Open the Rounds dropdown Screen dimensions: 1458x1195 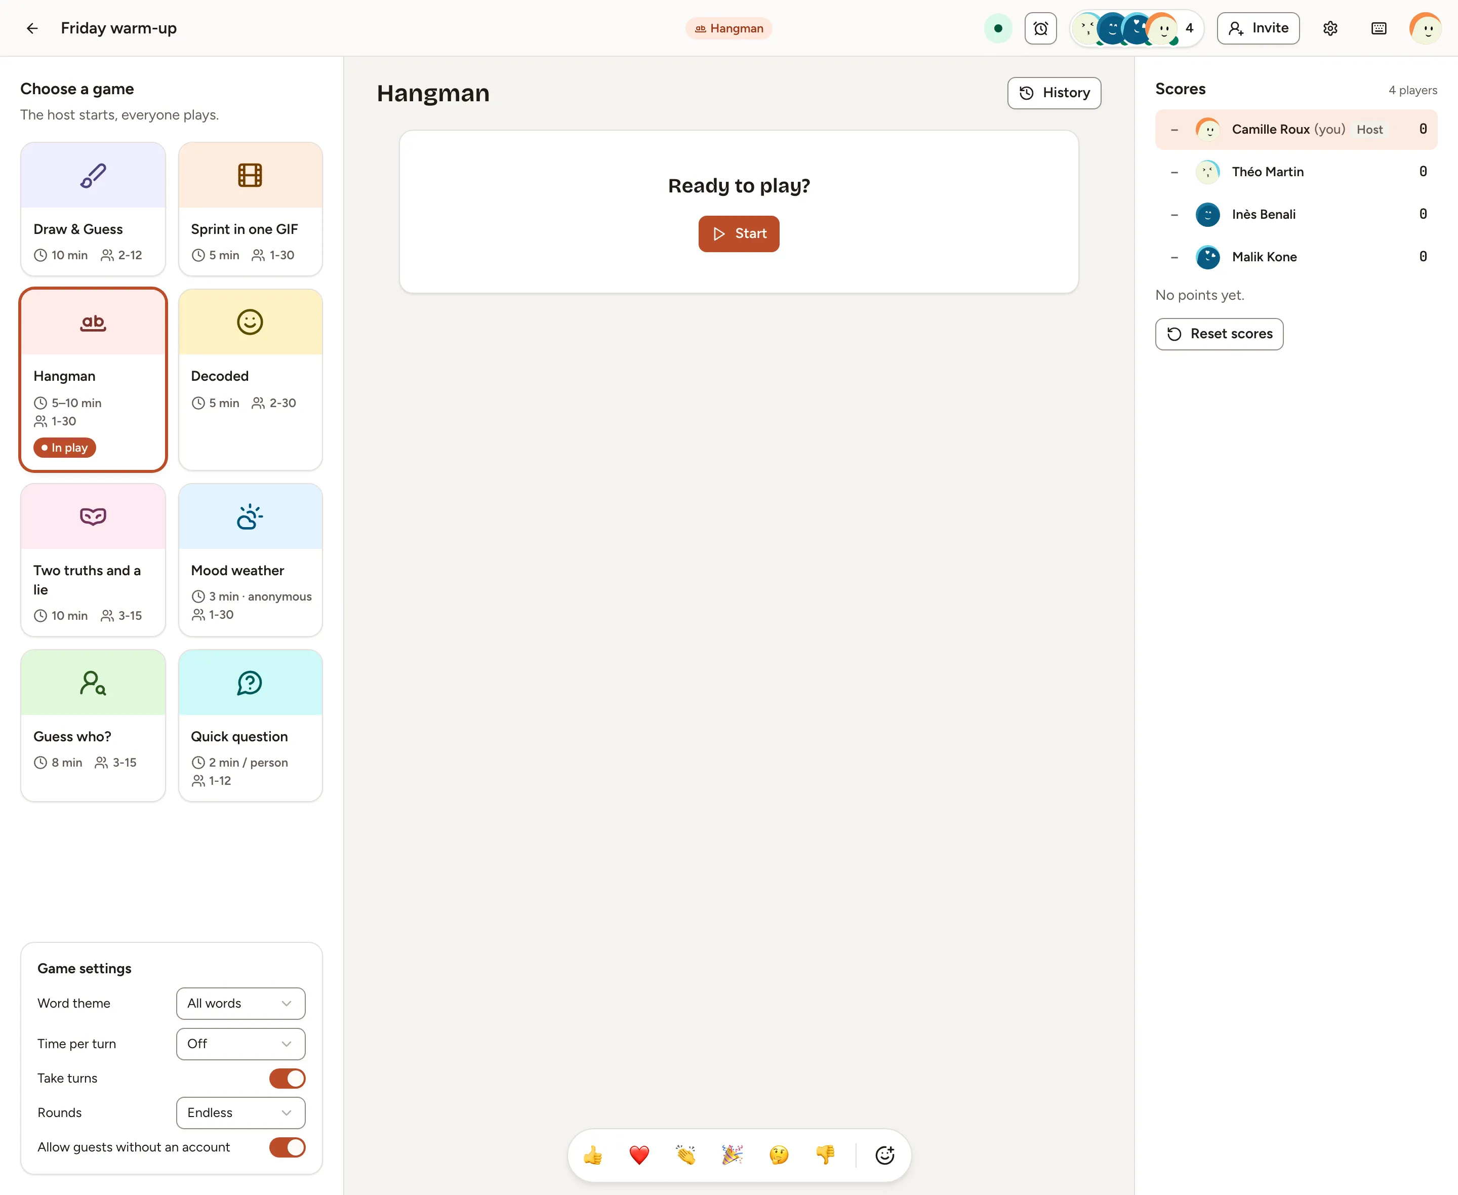(x=241, y=1113)
